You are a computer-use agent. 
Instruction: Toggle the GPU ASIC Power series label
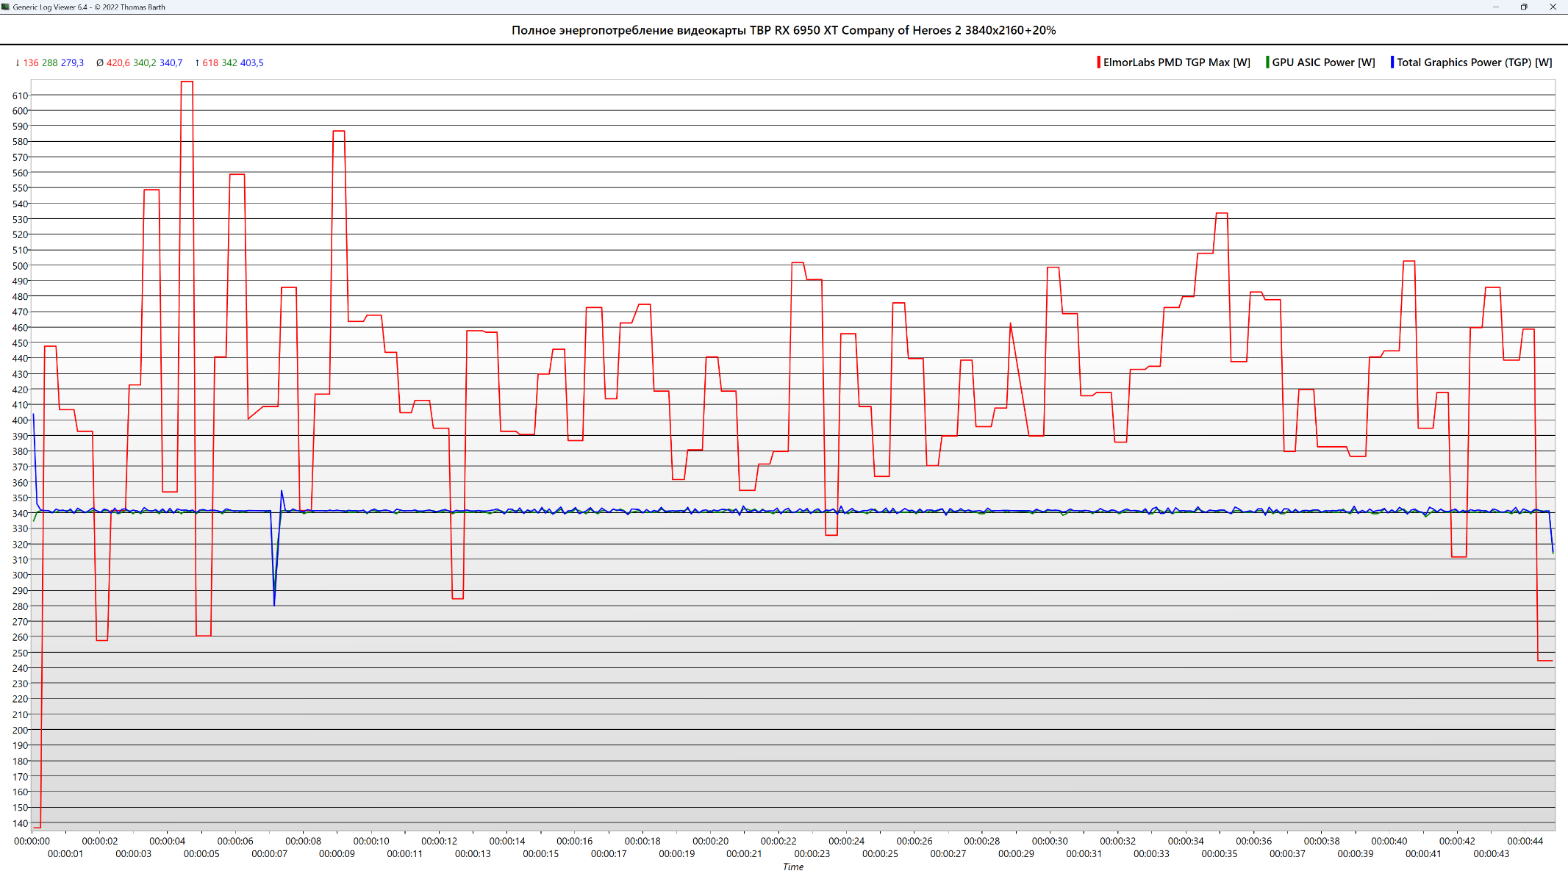pos(1323,62)
